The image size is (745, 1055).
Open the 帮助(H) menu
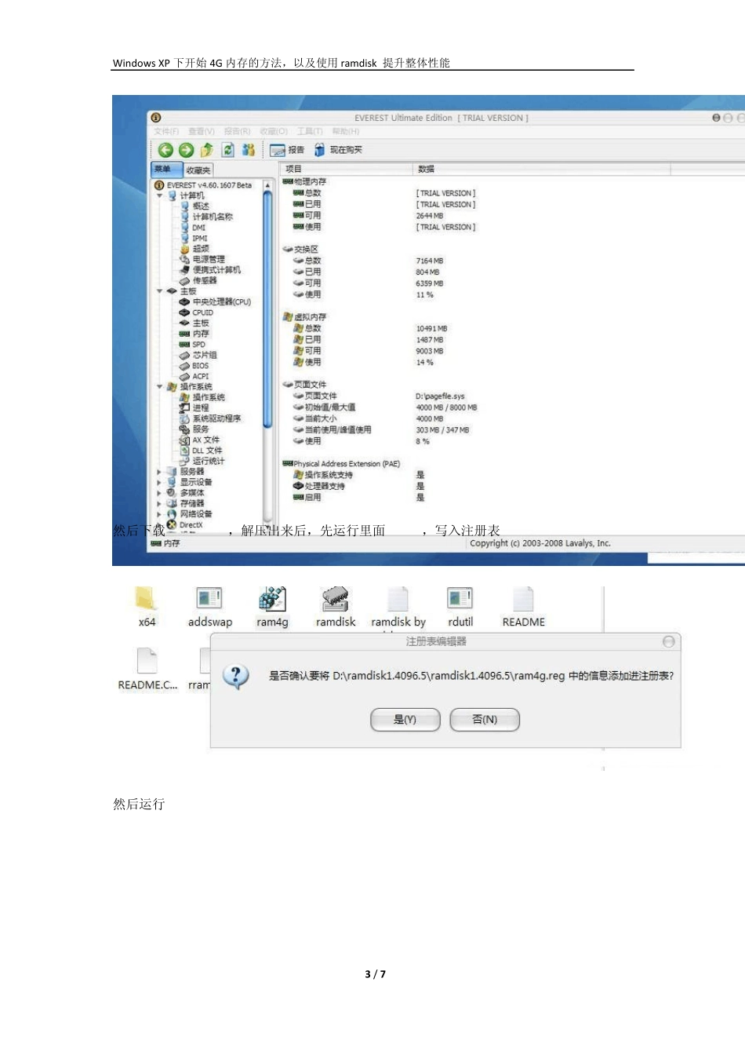[345, 131]
